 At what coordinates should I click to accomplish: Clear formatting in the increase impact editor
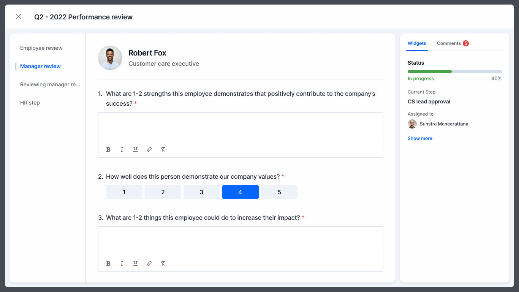(163, 263)
